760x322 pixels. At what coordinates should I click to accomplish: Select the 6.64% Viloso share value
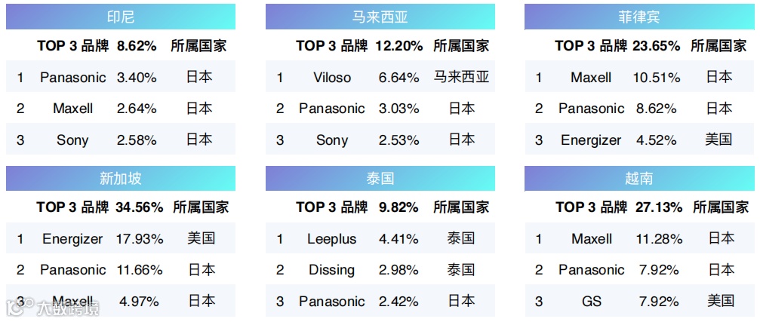(399, 78)
